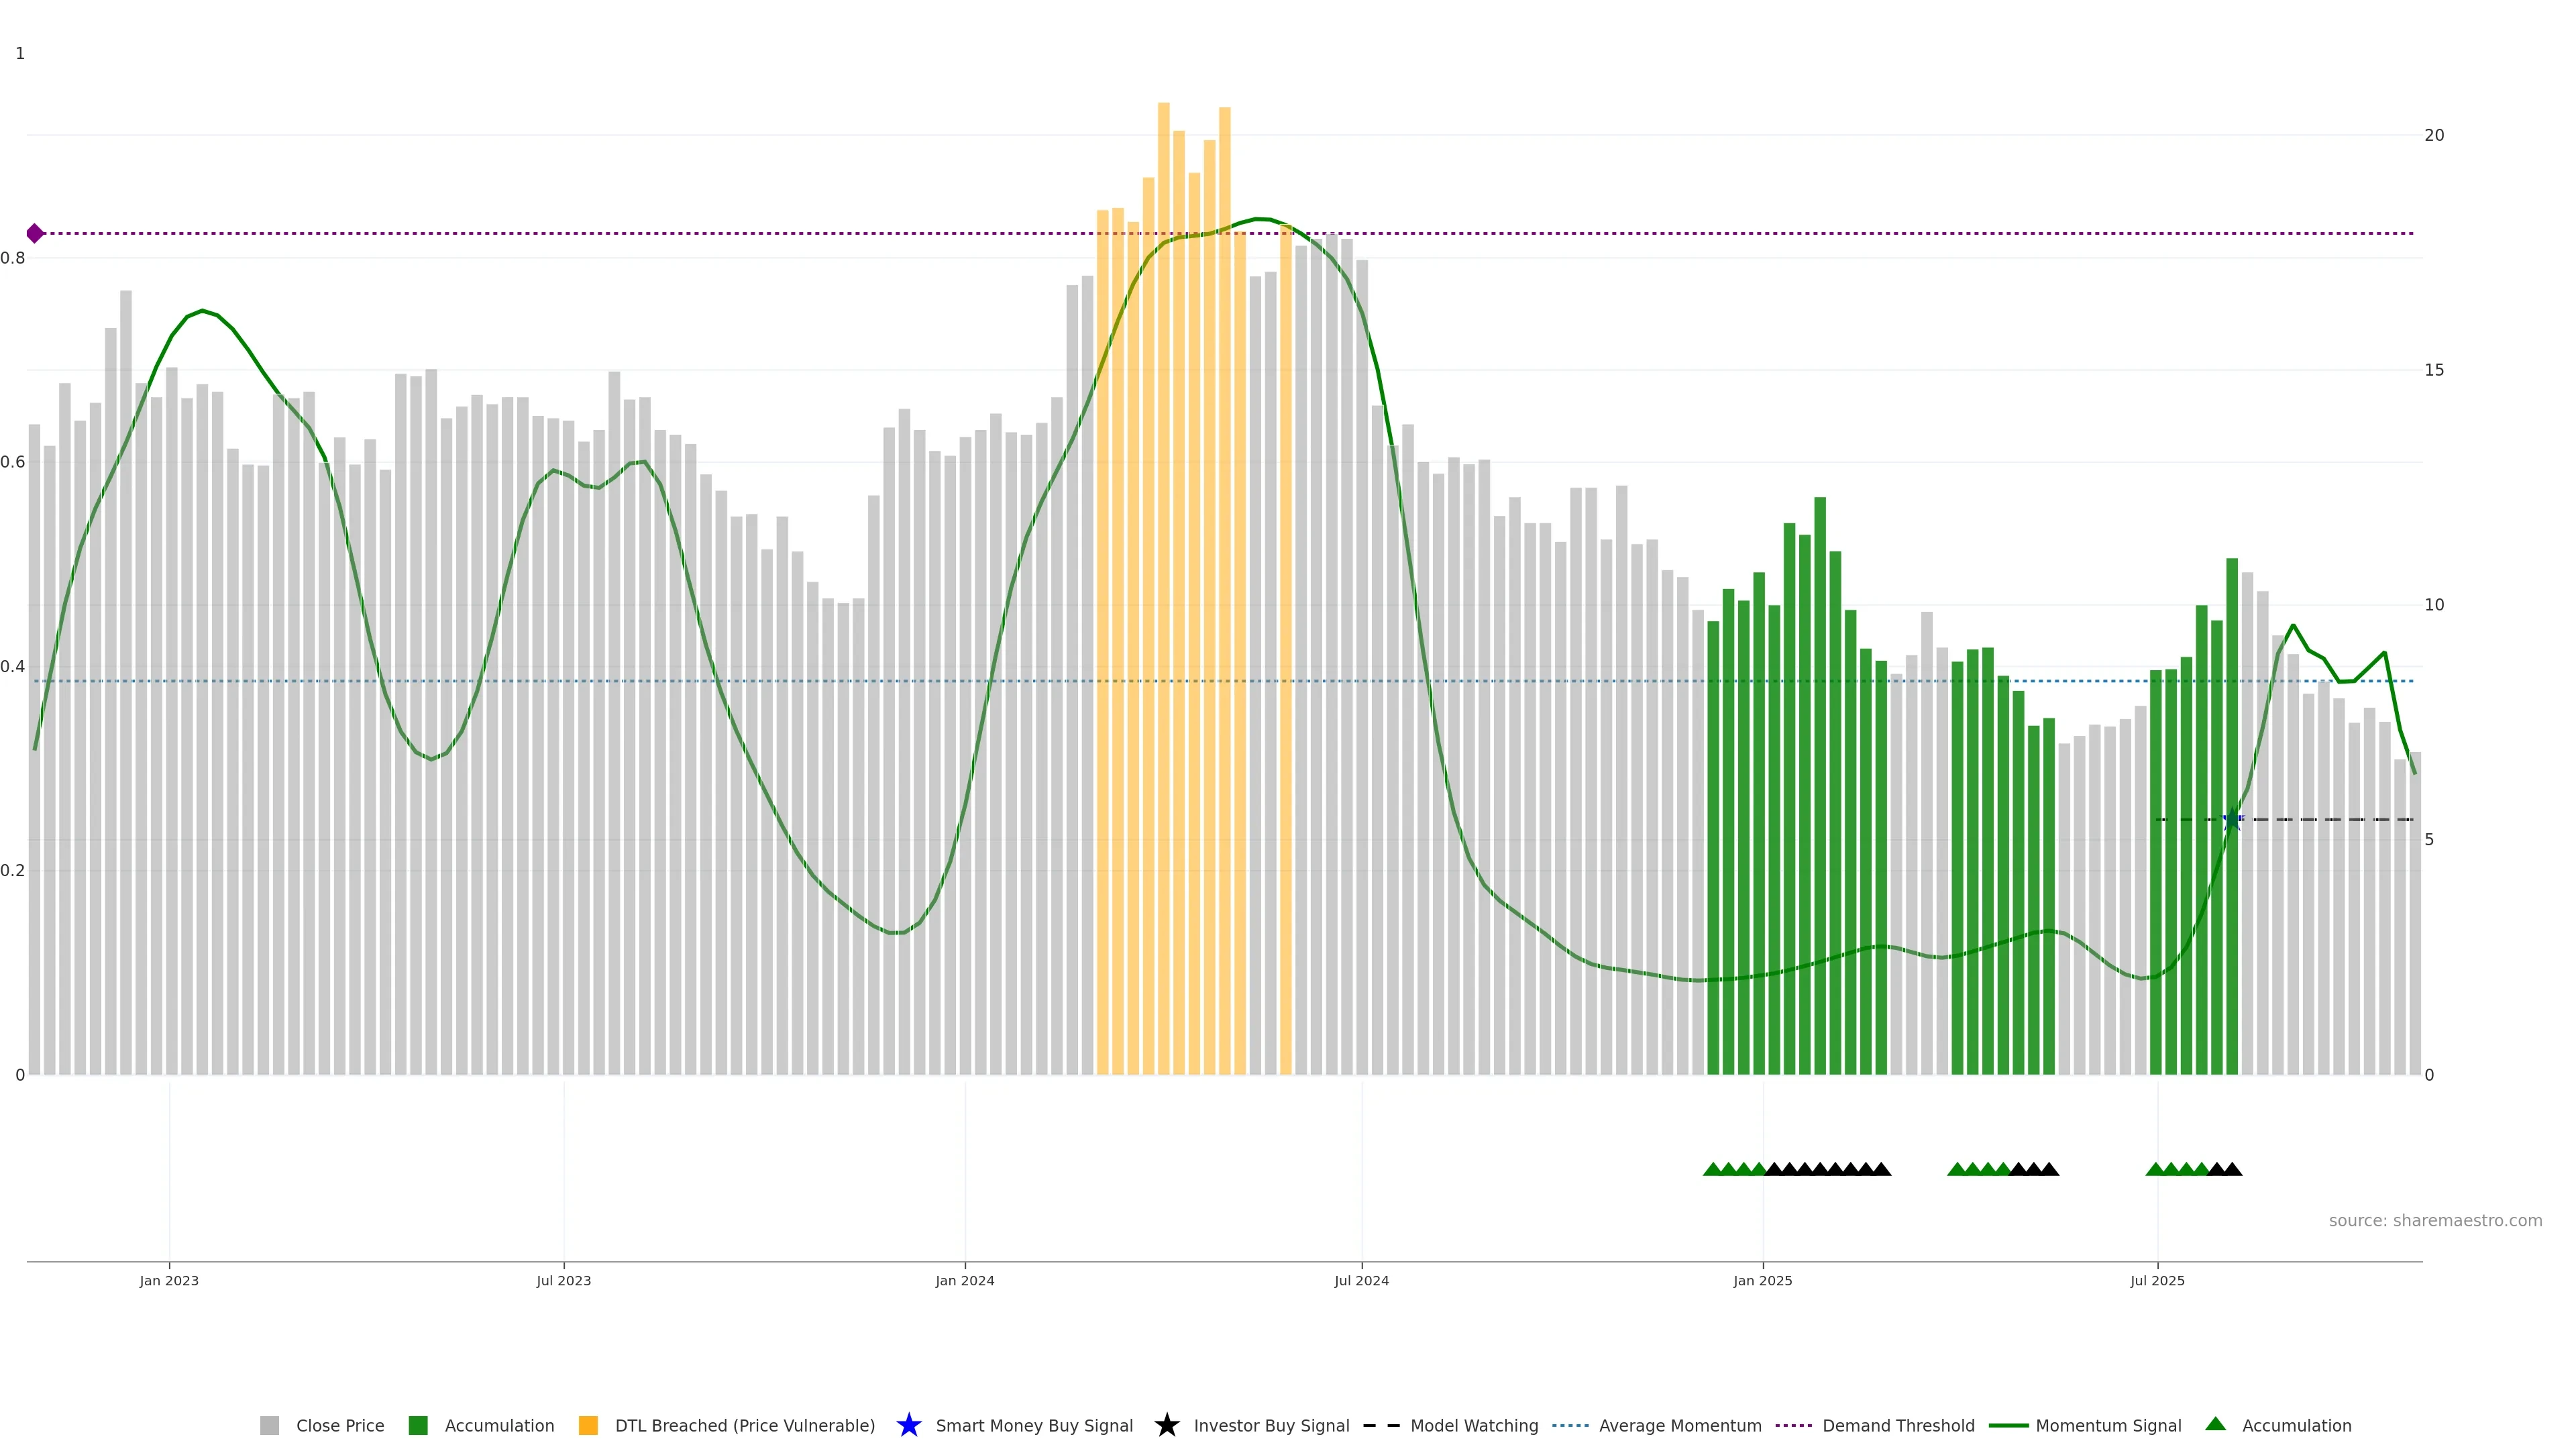Click the Jul 2025 axis label
The image size is (2576, 1449).
click(x=2157, y=1280)
